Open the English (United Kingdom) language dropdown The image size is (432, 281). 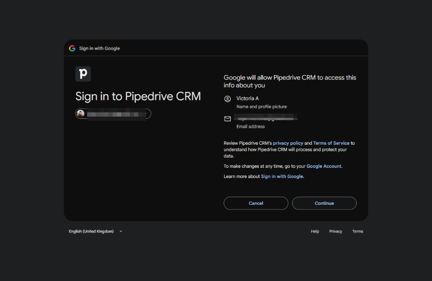click(95, 231)
